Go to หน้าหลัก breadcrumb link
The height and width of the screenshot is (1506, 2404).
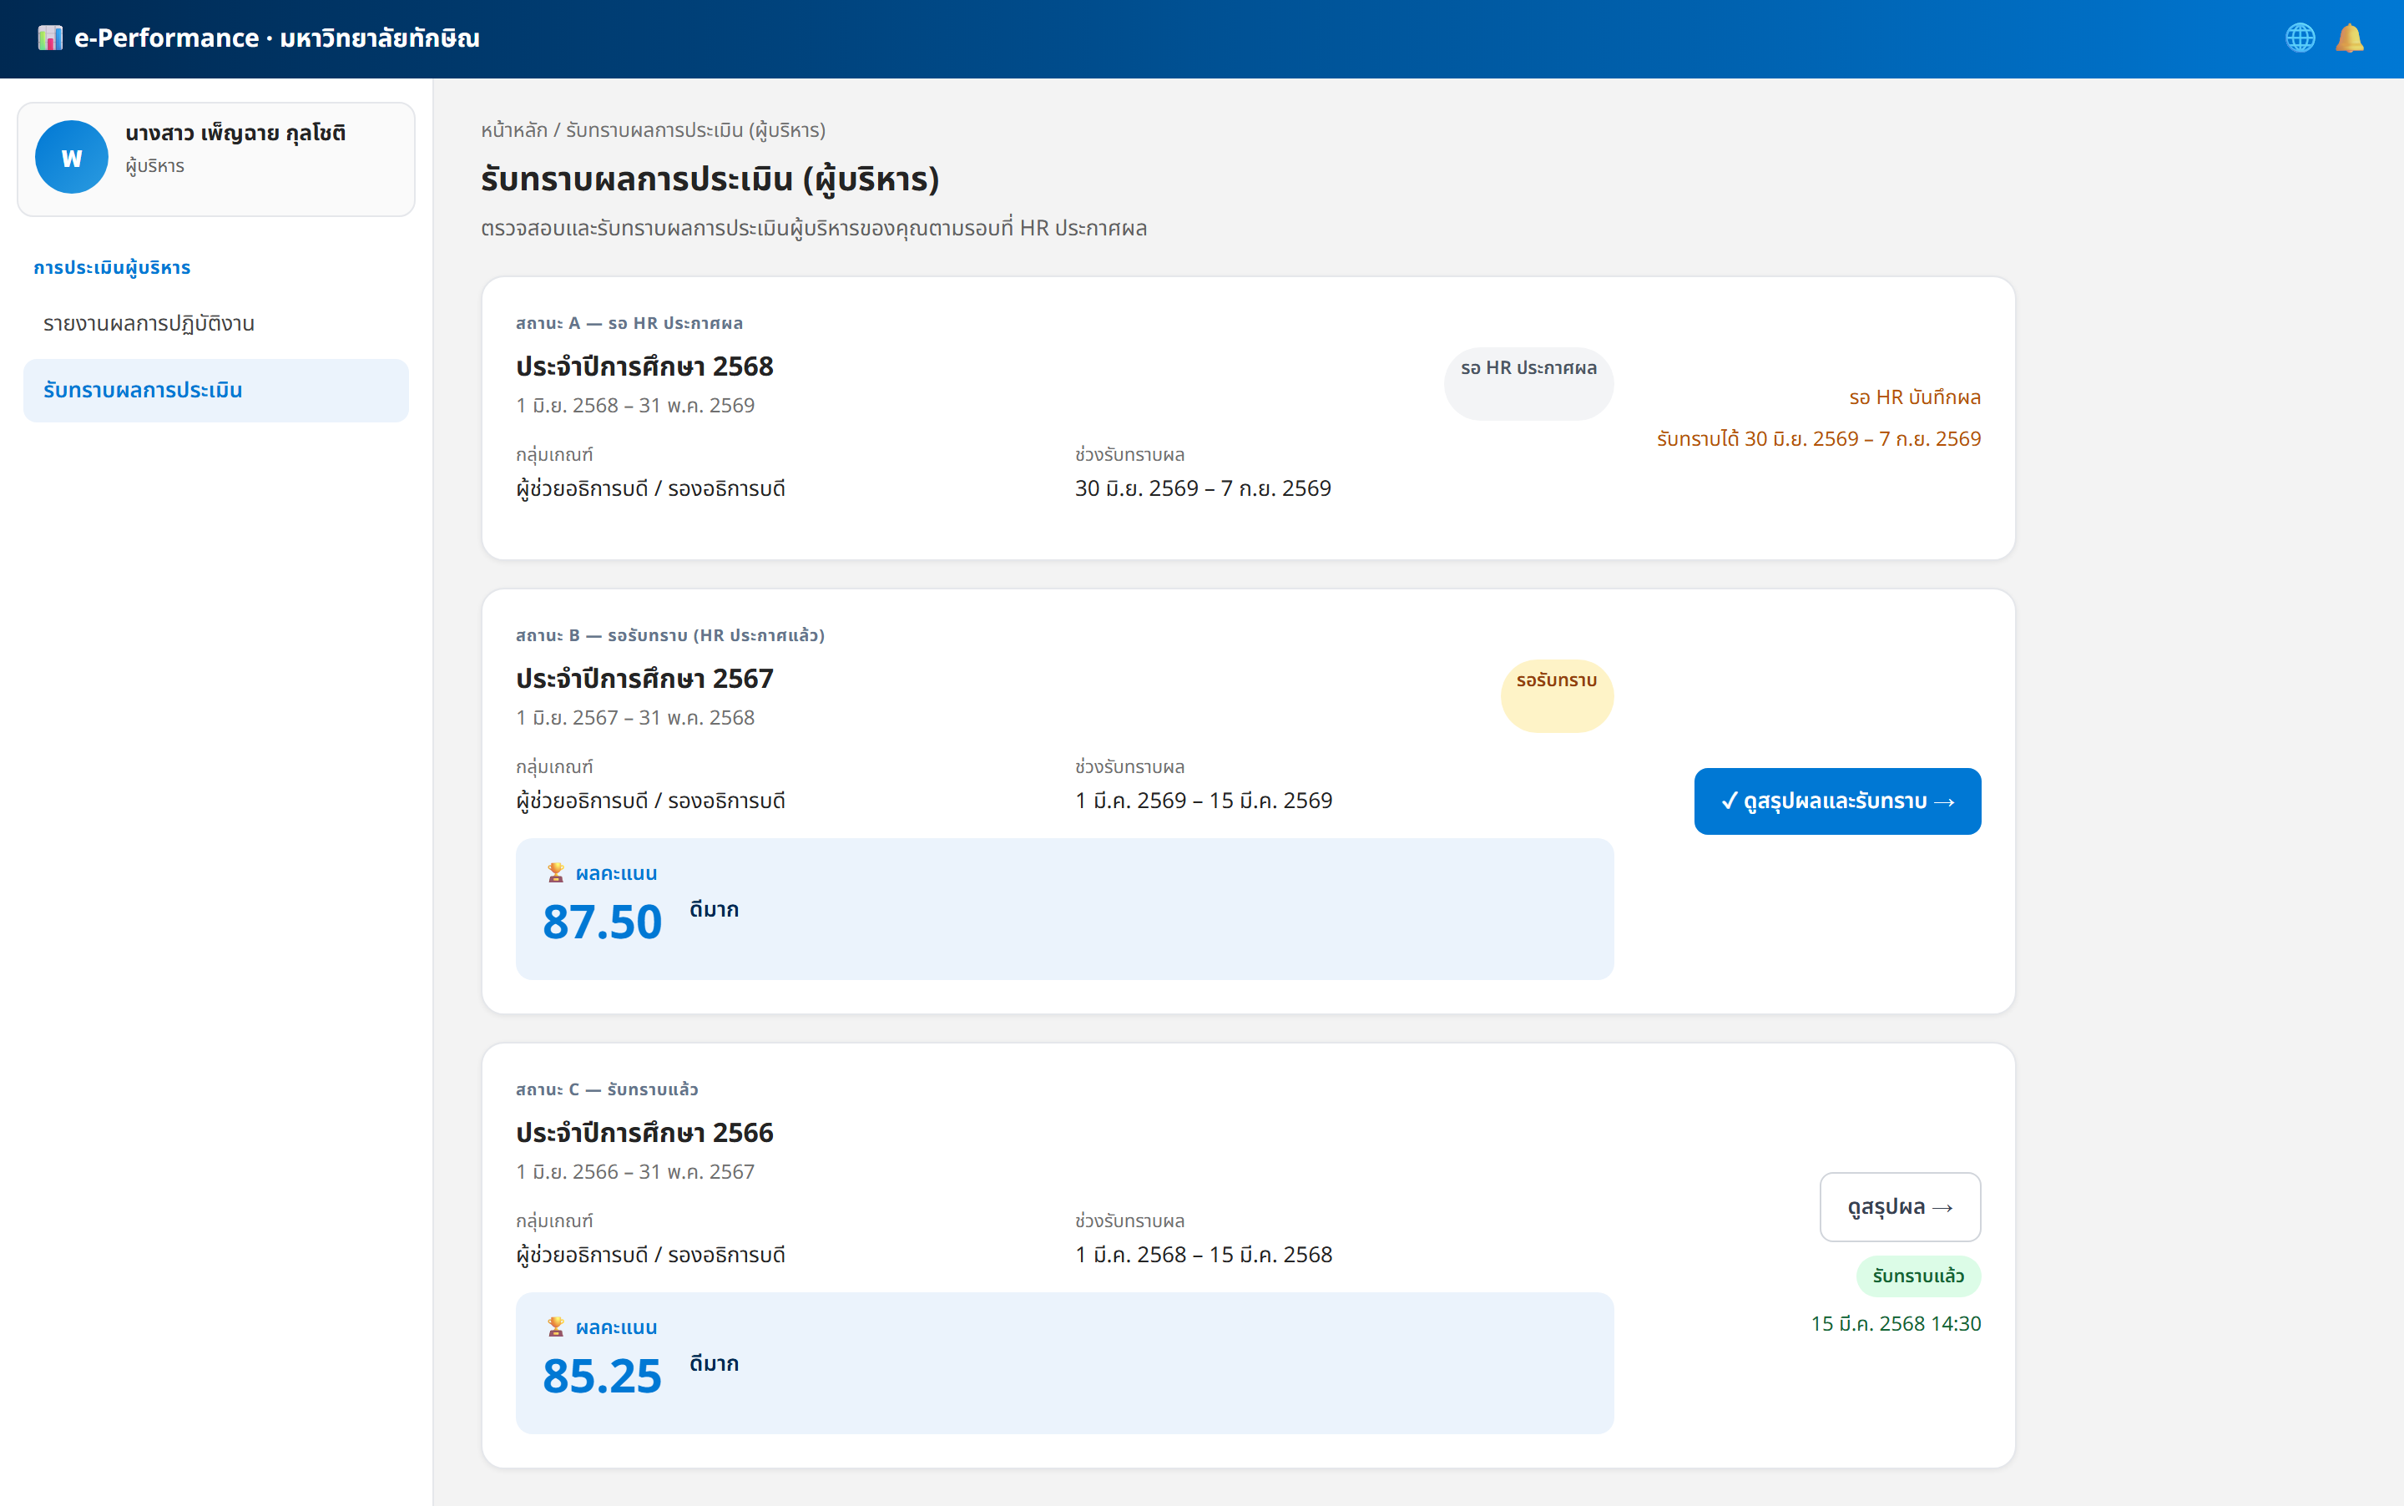click(x=514, y=130)
